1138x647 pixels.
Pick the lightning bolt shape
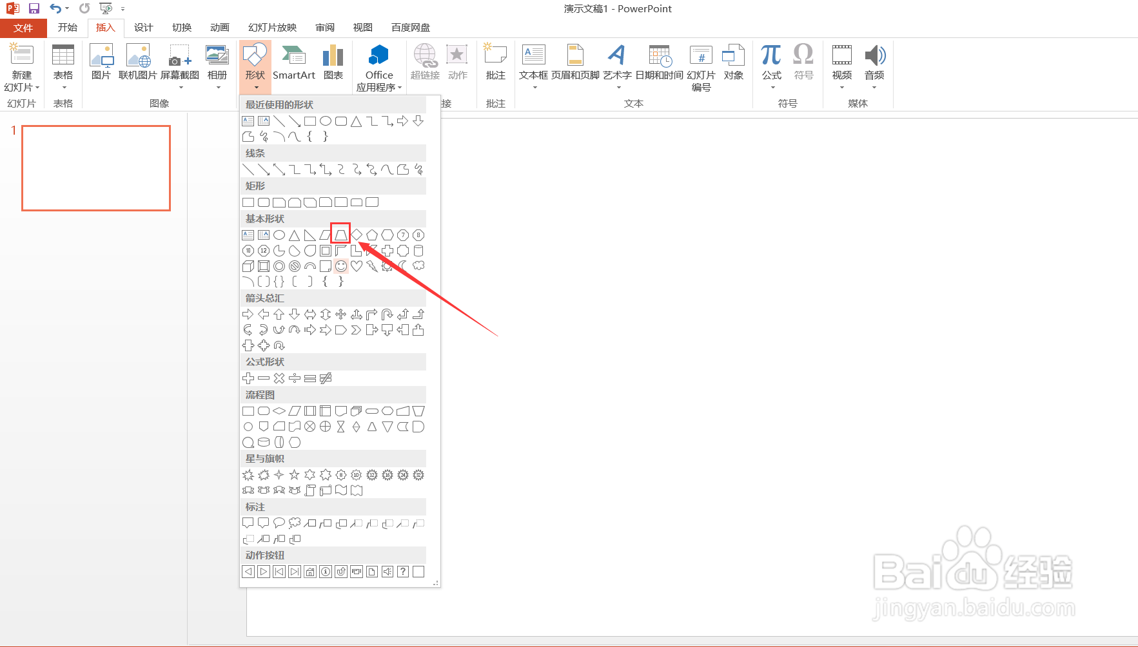pos(372,266)
